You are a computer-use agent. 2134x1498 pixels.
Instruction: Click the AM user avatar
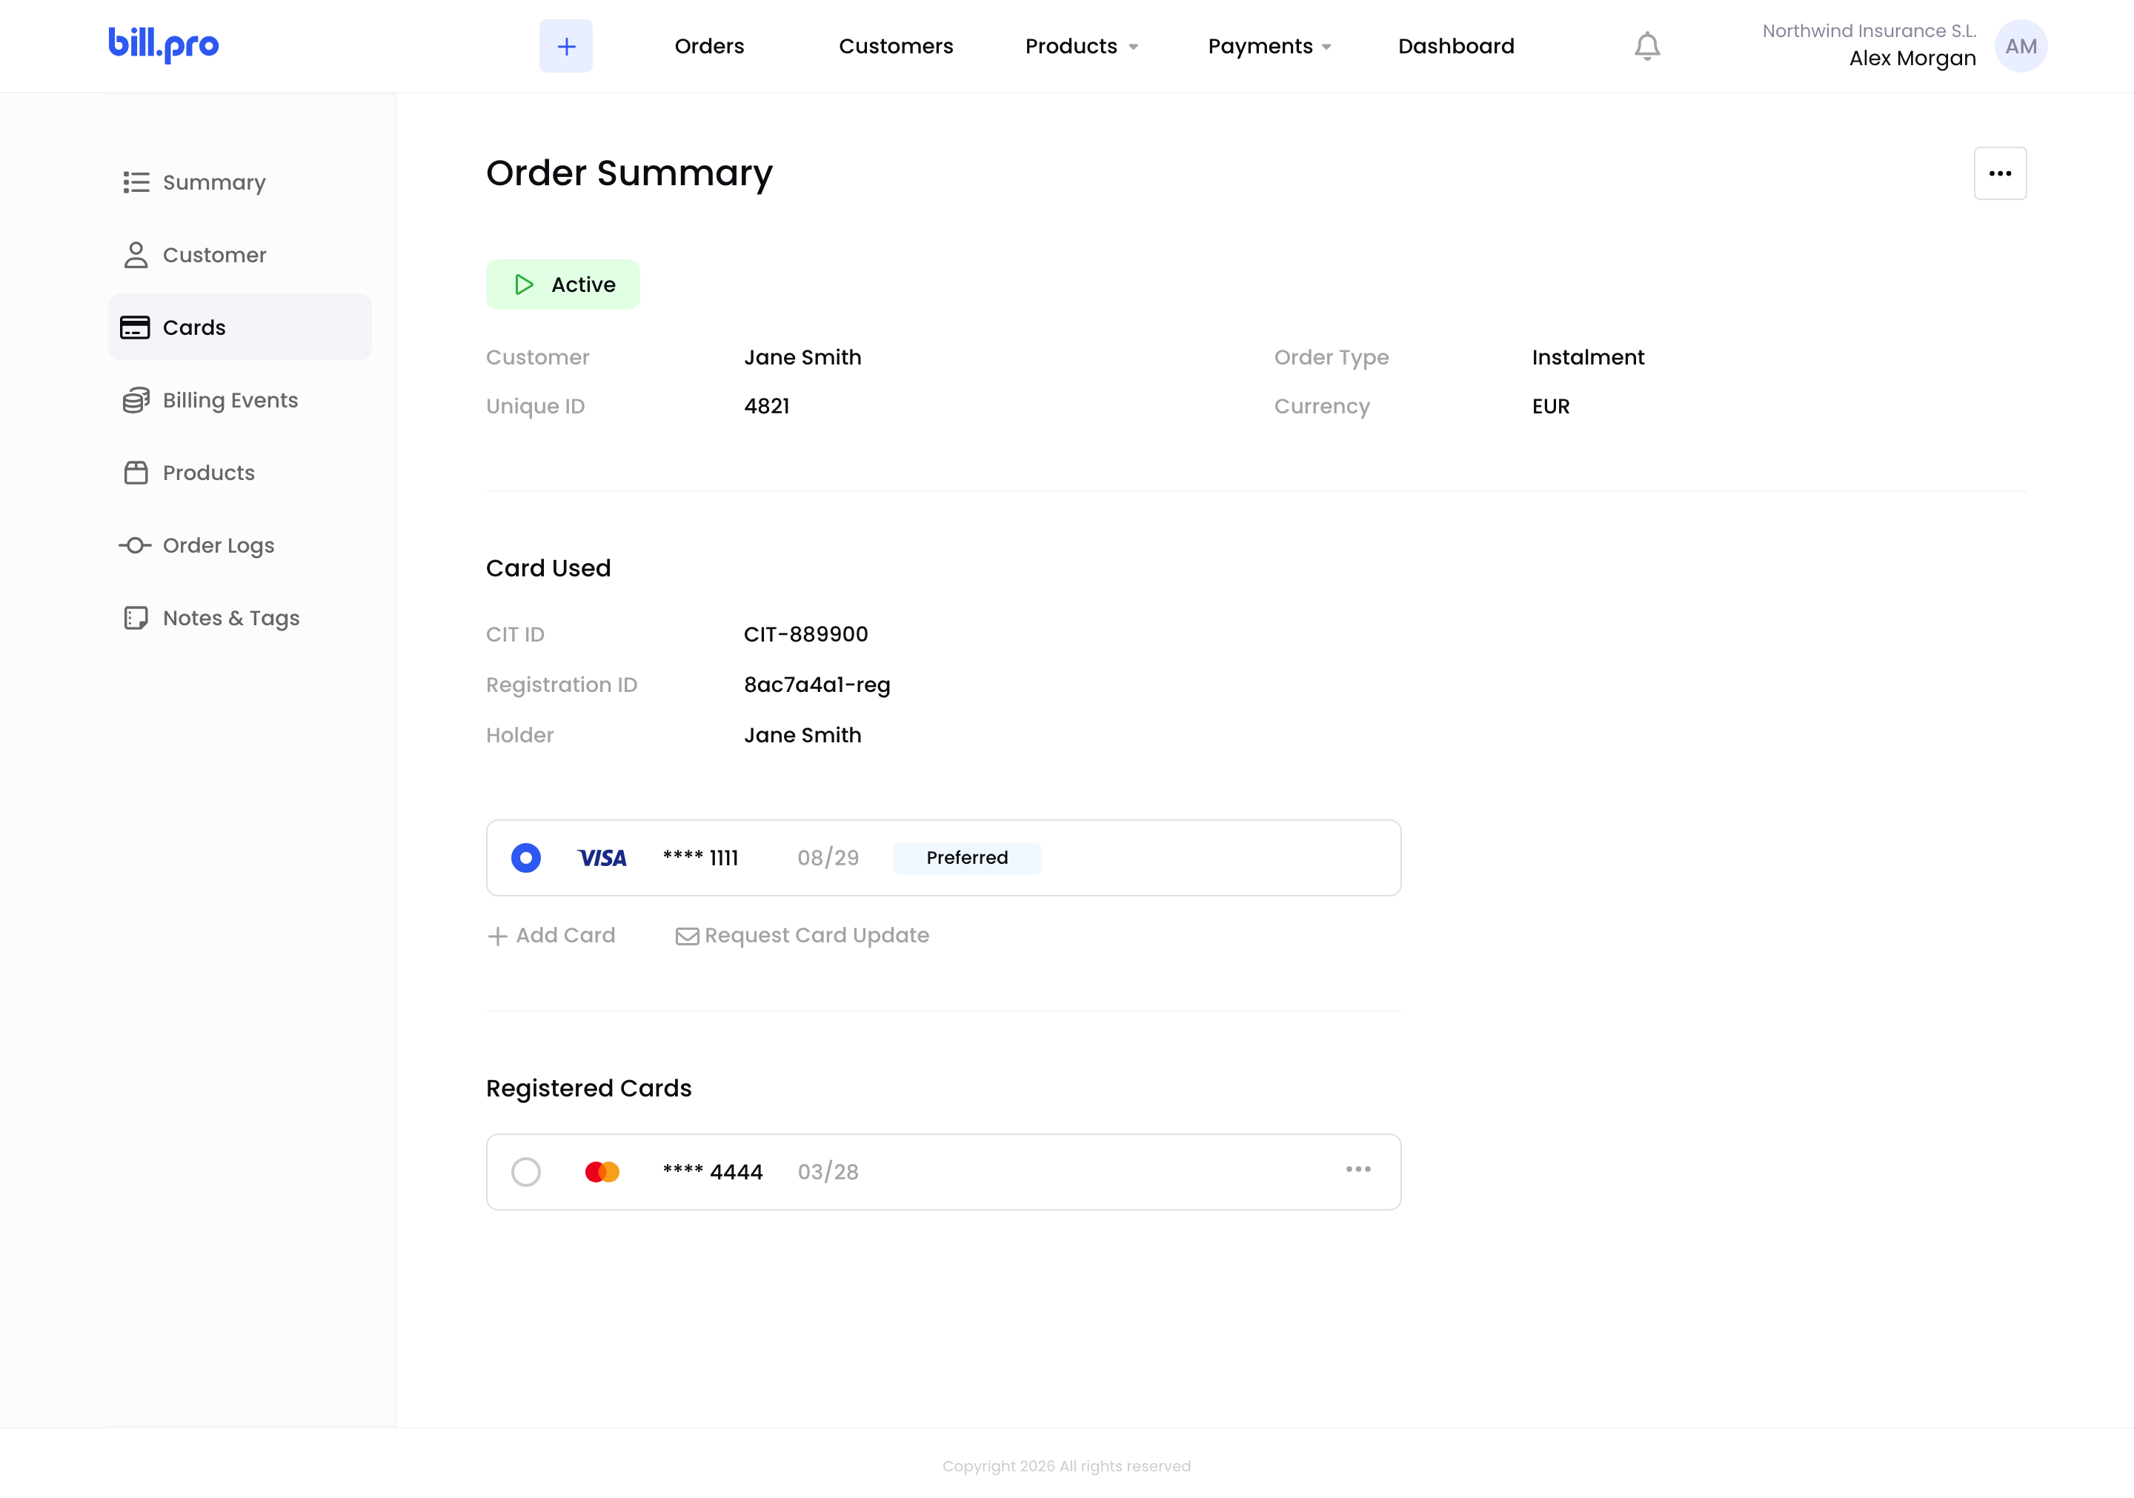tap(2021, 47)
